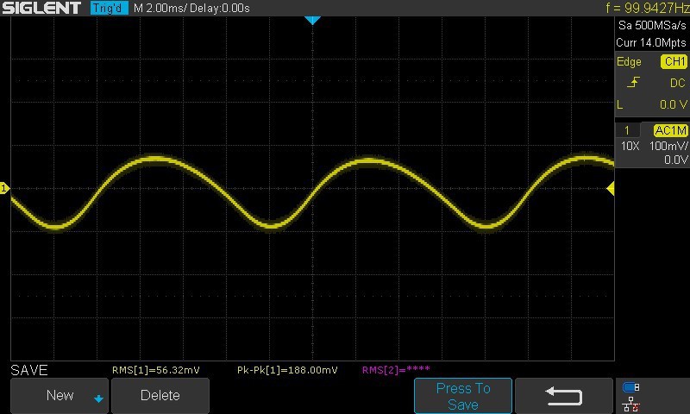Image resolution: width=690 pixels, height=414 pixels.
Task: Click the CH1 trigger source badge
Action: click(674, 61)
